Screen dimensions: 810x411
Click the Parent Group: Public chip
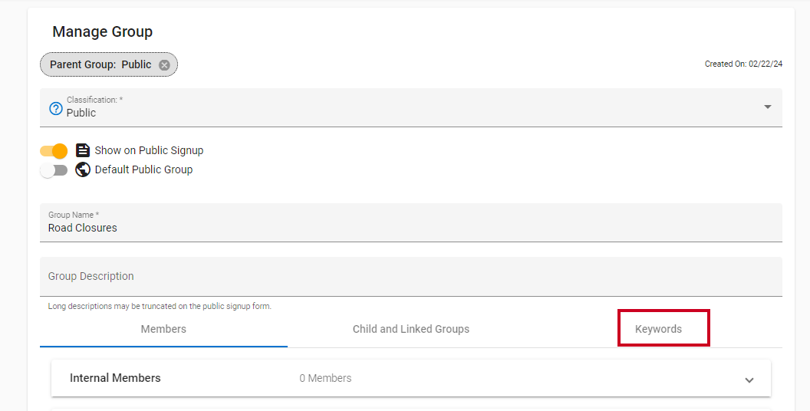(x=108, y=64)
